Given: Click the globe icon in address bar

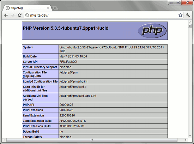Looking at the screenshot, I should [x=27, y=15].
